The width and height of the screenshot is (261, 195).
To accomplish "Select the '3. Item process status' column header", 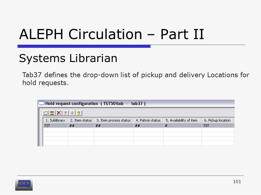I will pos(114,120).
